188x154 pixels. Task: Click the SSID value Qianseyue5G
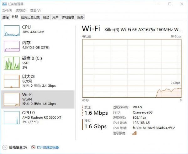pyautogui.click(x=143, y=112)
